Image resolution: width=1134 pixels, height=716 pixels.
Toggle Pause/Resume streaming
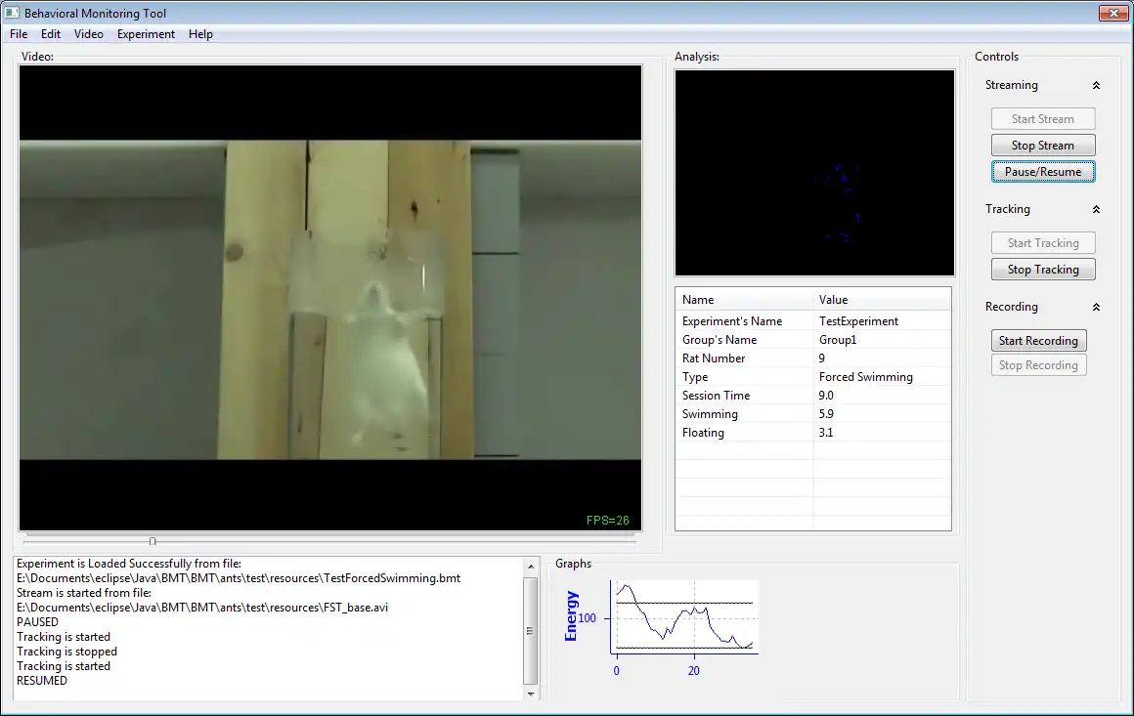click(1043, 172)
